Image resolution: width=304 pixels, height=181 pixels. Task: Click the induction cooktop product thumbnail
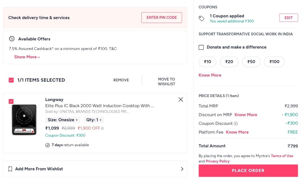click(24, 120)
